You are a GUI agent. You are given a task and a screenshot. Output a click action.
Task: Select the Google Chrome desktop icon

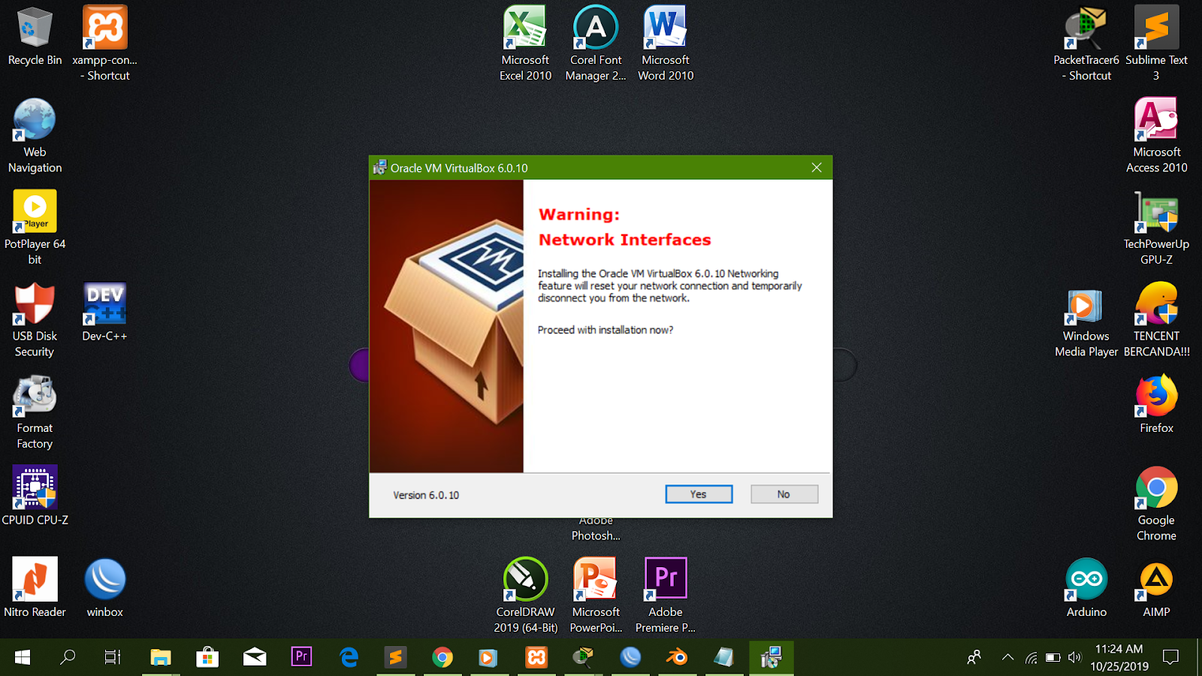pos(1156,504)
